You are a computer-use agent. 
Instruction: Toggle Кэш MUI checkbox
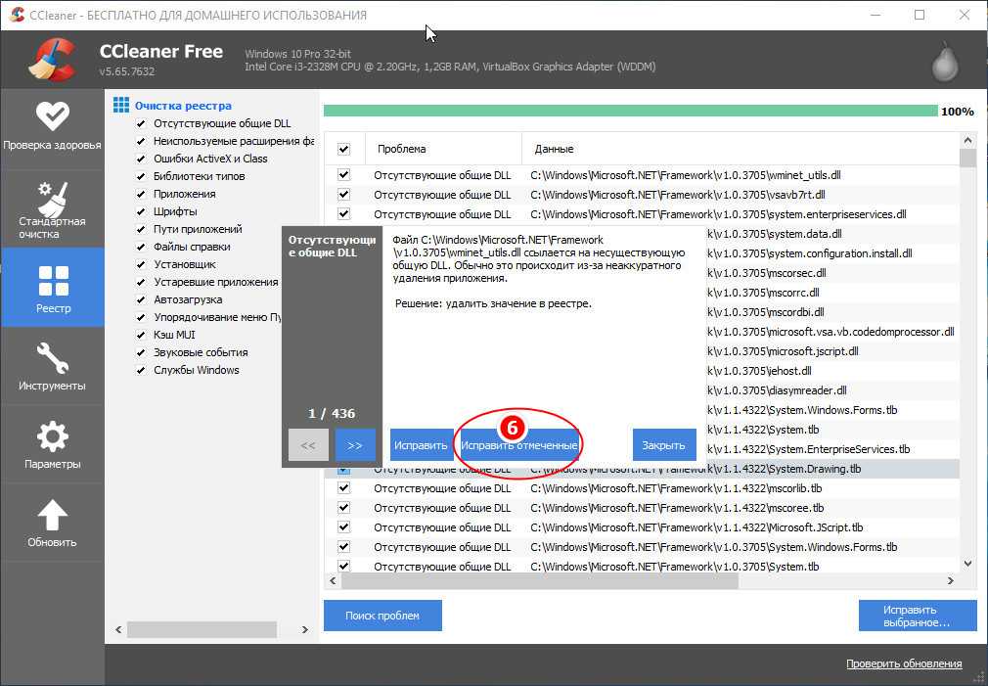(x=141, y=335)
